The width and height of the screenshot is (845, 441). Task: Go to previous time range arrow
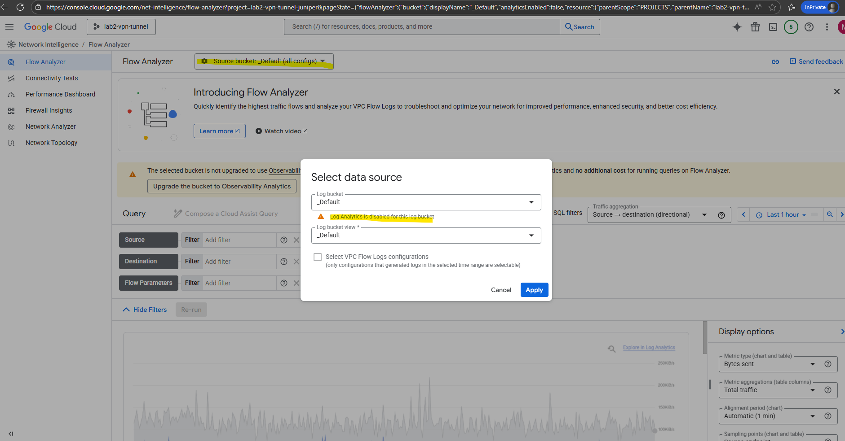743,214
